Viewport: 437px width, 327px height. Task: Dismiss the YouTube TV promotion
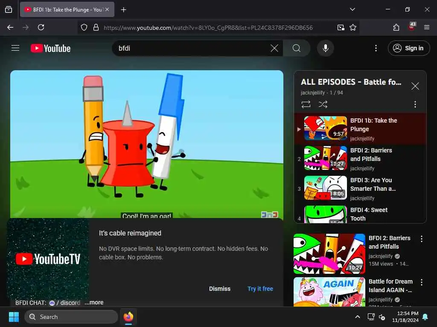click(220, 289)
